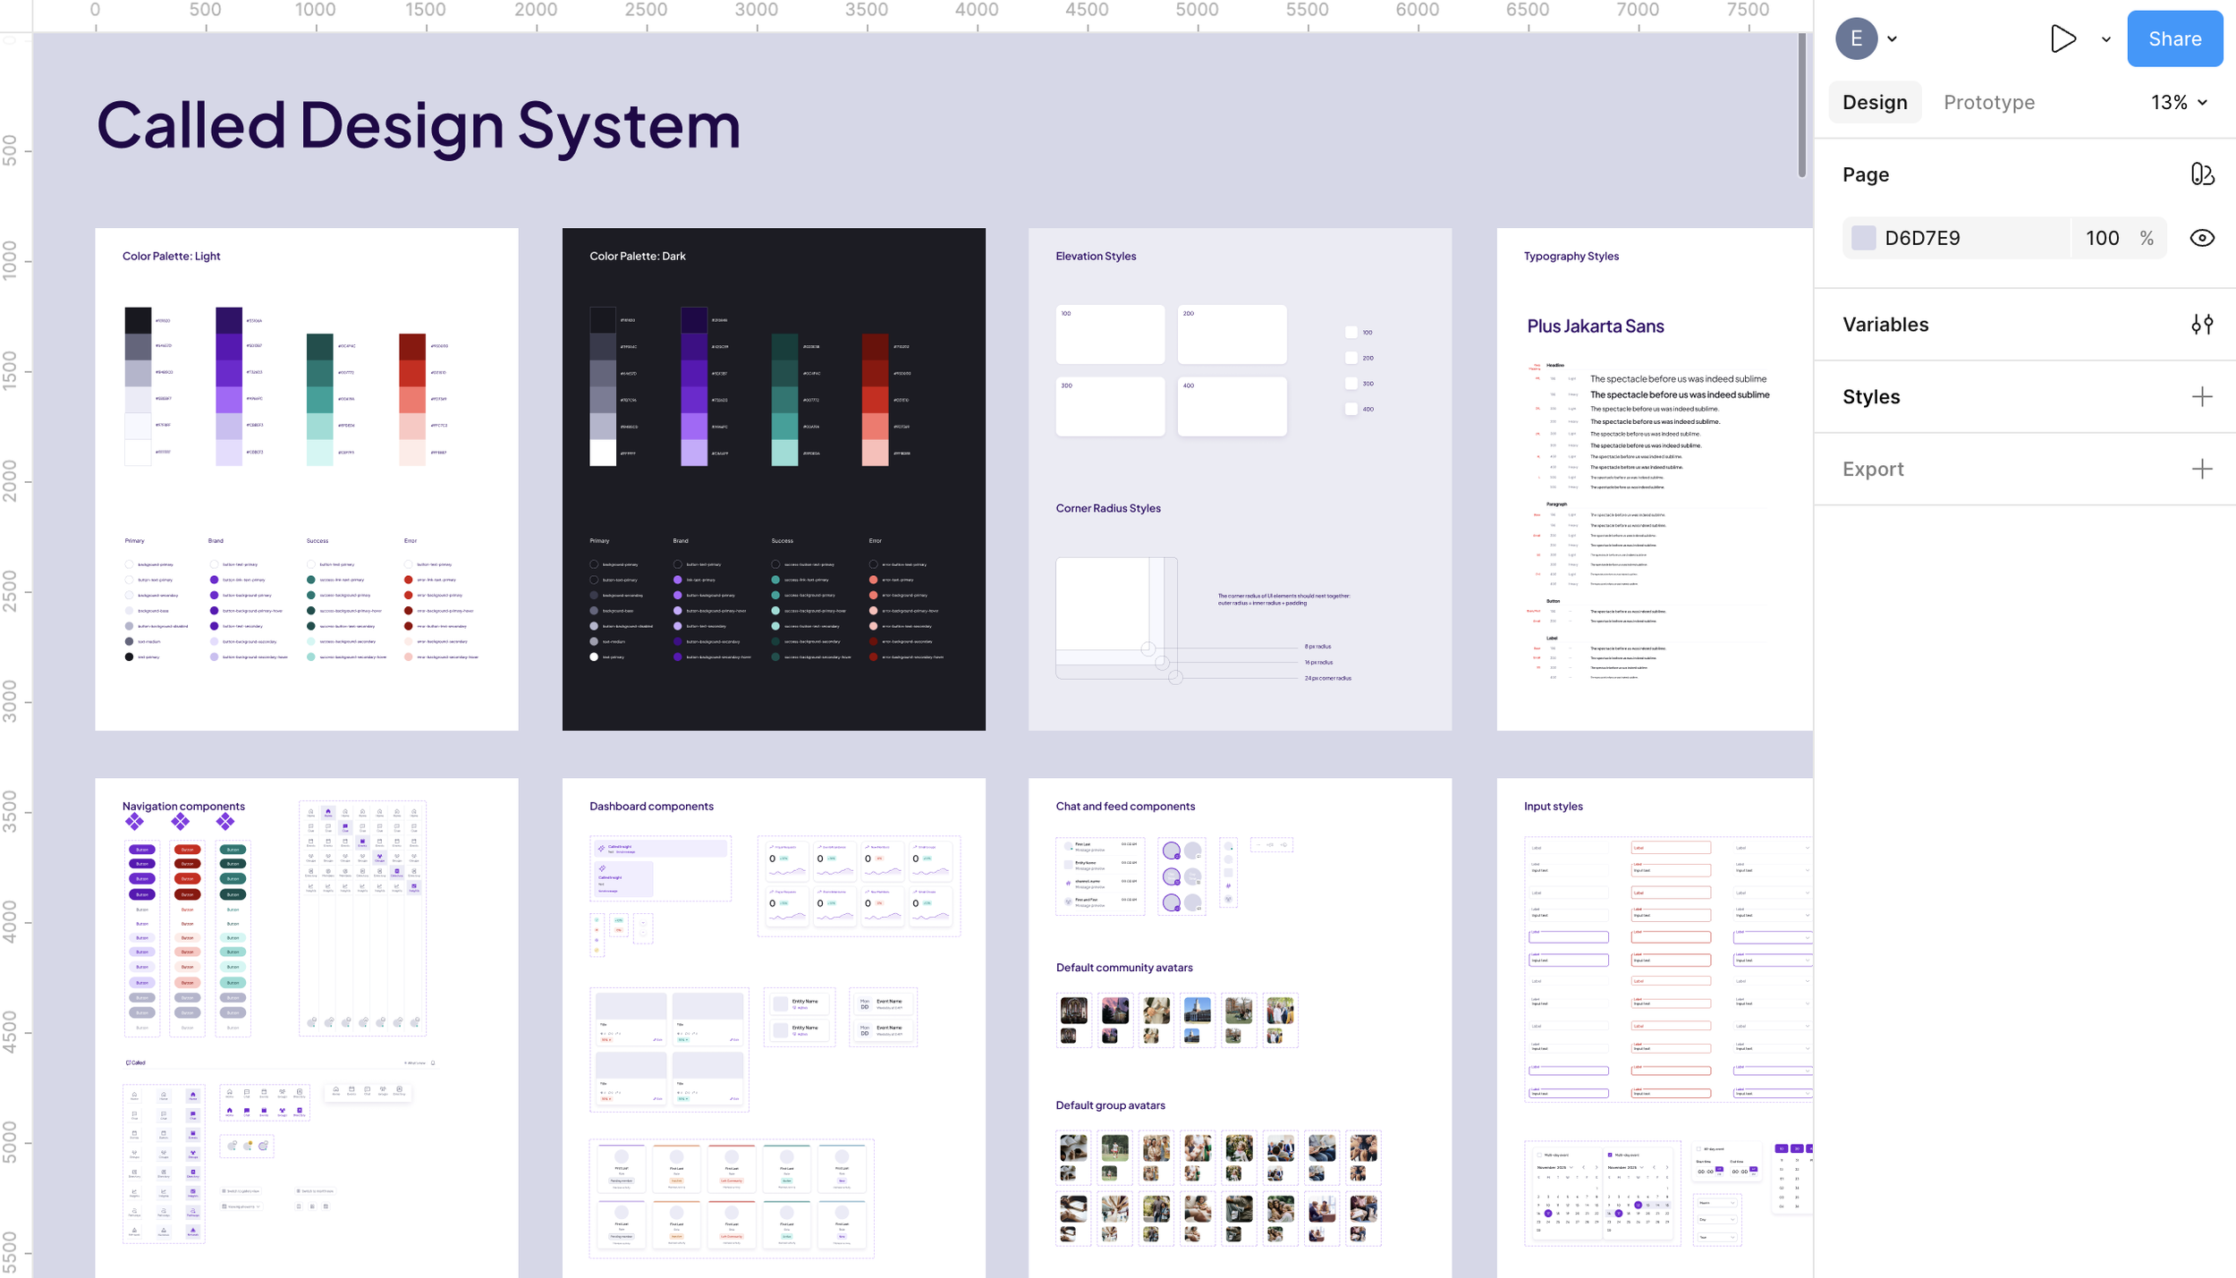2236x1278 pixels.
Task: Click the blue Share button
Action: [x=2173, y=38]
